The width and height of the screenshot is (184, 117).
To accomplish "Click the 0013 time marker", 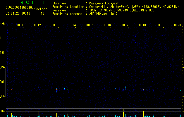I will point(55,25).
